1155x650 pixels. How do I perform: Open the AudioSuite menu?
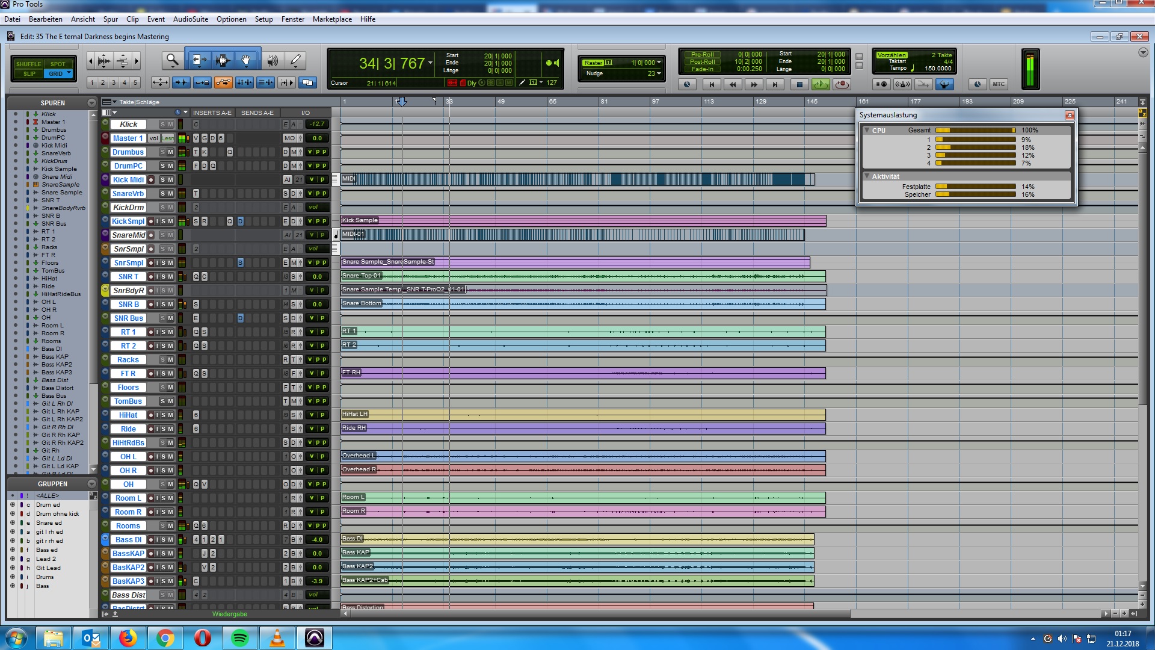[190, 19]
